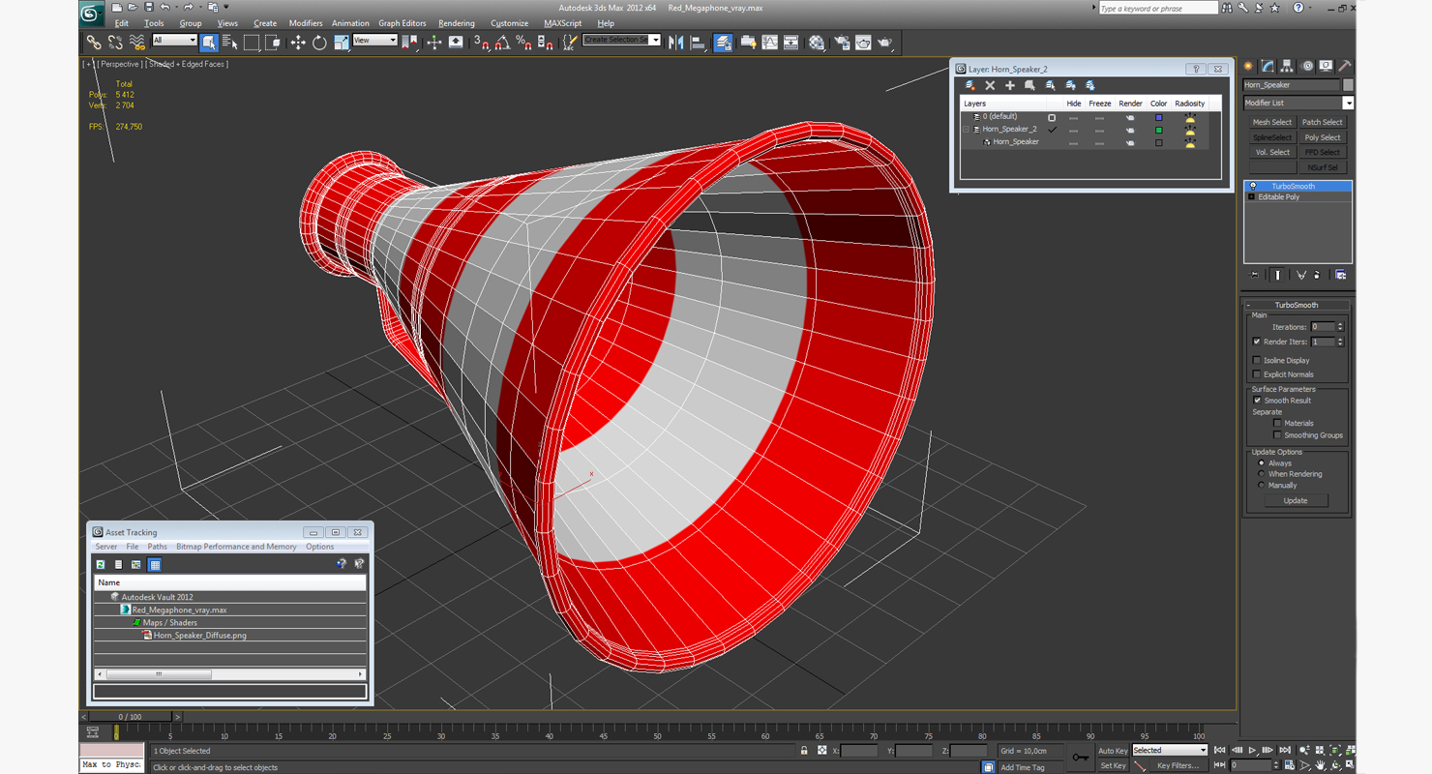Click the Update button
The image size is (1432, 774).
(1295, 500)
